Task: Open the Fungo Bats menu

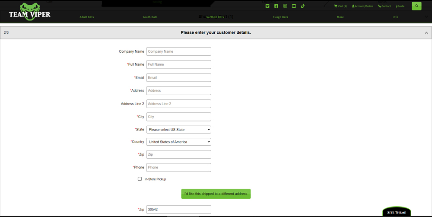Action: (280, 17)
